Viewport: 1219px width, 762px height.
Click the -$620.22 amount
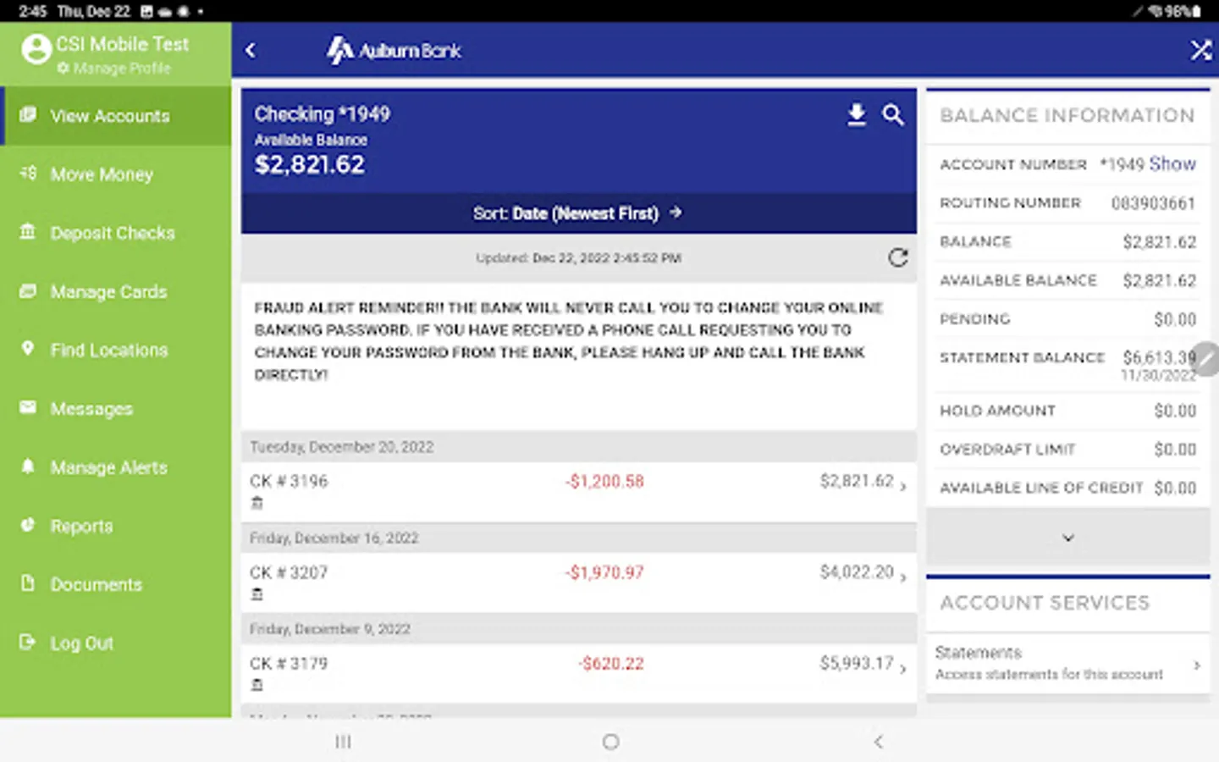pyautogui.click(x=611, y=664)
